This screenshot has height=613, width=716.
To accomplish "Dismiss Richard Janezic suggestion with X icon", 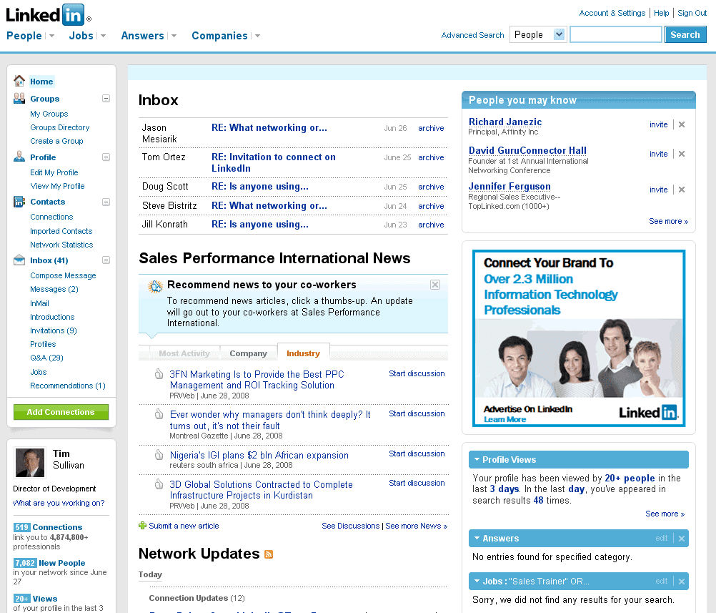I will (x=682, y=124).
